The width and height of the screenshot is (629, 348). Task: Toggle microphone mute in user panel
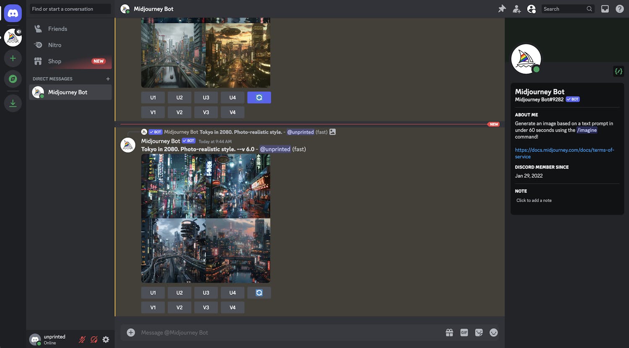pyautogui.click(x=82, y=340)
